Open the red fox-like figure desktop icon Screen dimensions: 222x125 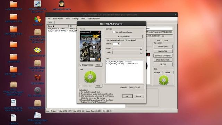tap(37, 78)
